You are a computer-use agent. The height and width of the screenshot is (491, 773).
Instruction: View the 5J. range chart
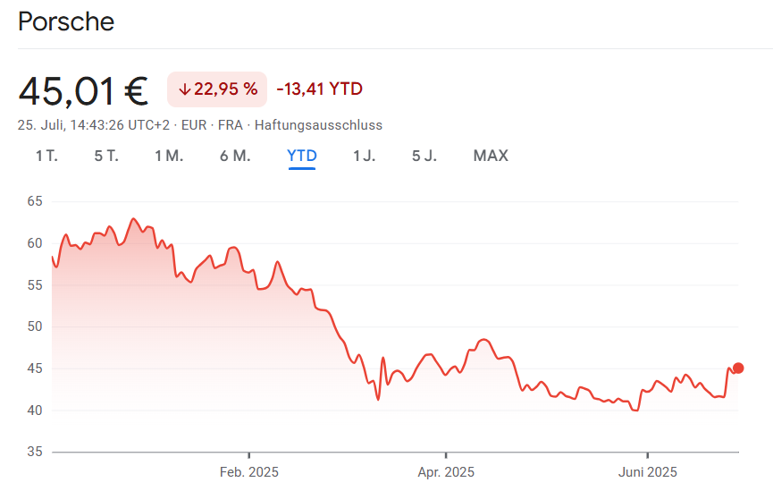[x=424, y=156]
